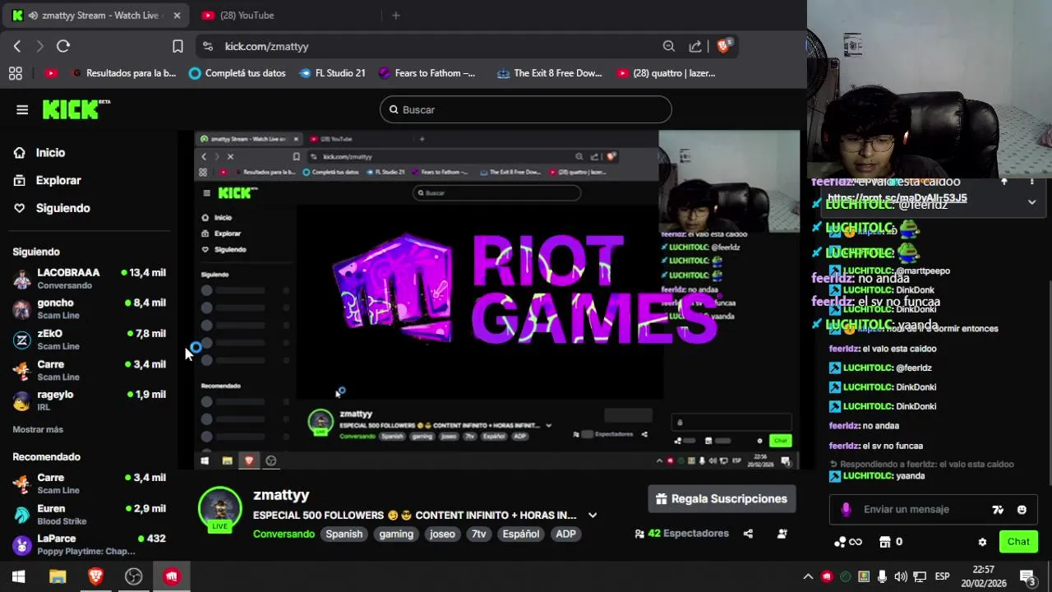Expand the pinned message chevron in chat

pos(1032,201)
